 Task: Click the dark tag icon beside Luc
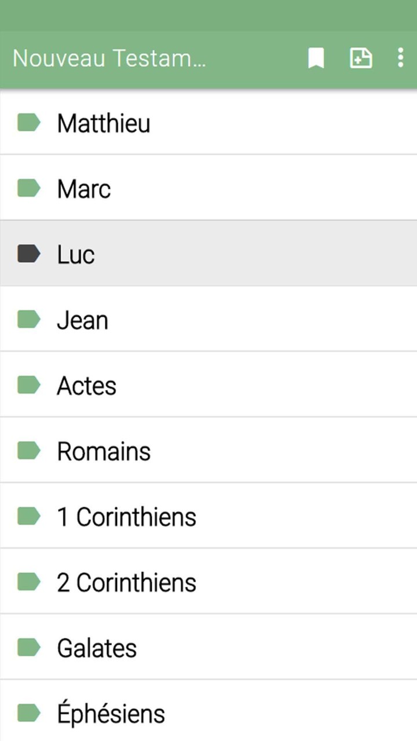[x=28, y=254]
